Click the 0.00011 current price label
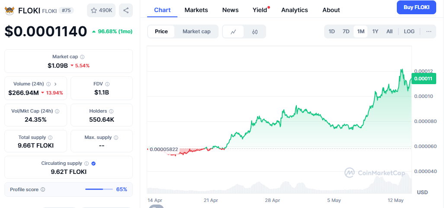 [x=423, y=79]
